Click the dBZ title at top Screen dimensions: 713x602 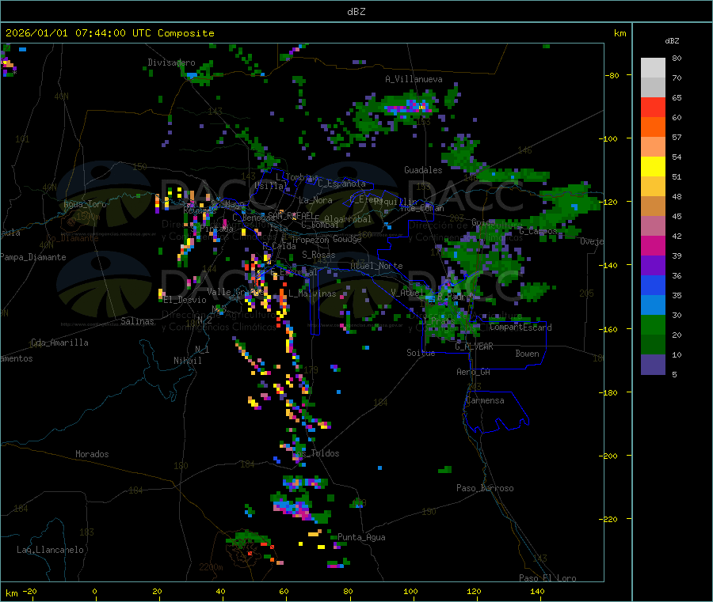pyautogui.click(x=356, y=12)
